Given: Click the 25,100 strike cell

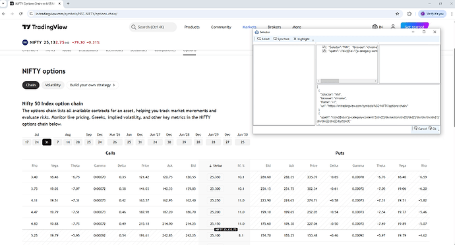Looking at the screenshot, I should pyautogui.click(x=216, y=235).
